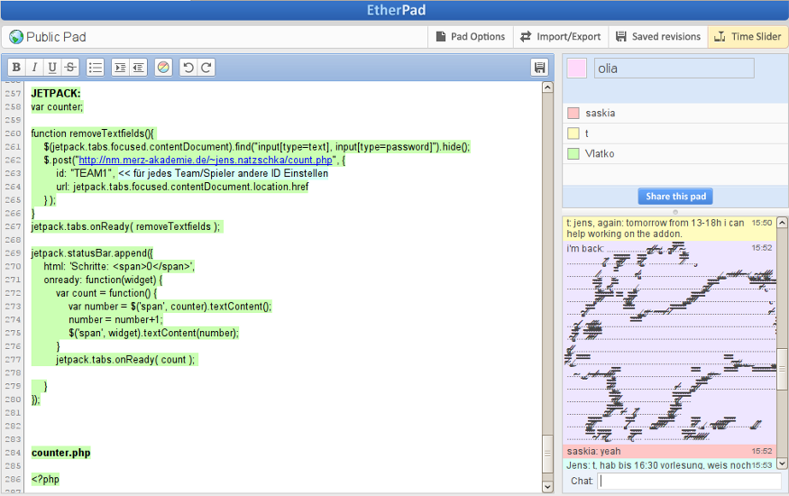Open the Import/Export menu
Image resolution: width=789 pixels, height=496 pixels.
coord(561,37)
